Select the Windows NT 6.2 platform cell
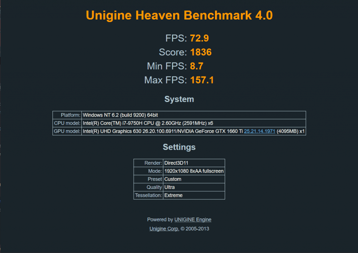The width and height of the screenshot is (358, 253). (194, 115)
